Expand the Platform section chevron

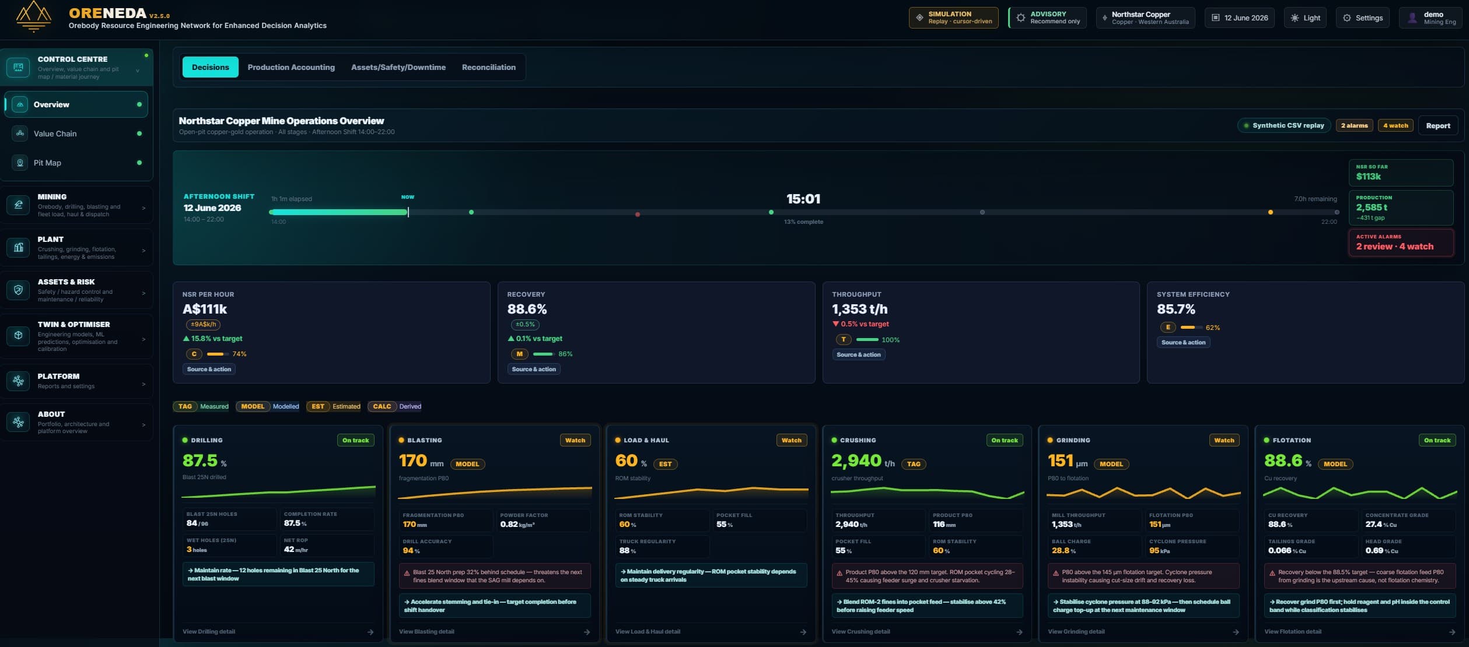[144, 384]
